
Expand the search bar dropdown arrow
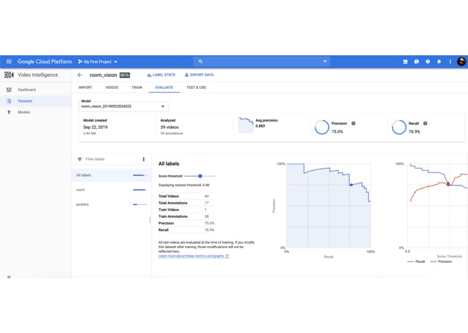325,61
